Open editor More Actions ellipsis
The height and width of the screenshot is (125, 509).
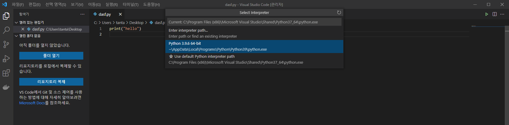coord(502,14)
